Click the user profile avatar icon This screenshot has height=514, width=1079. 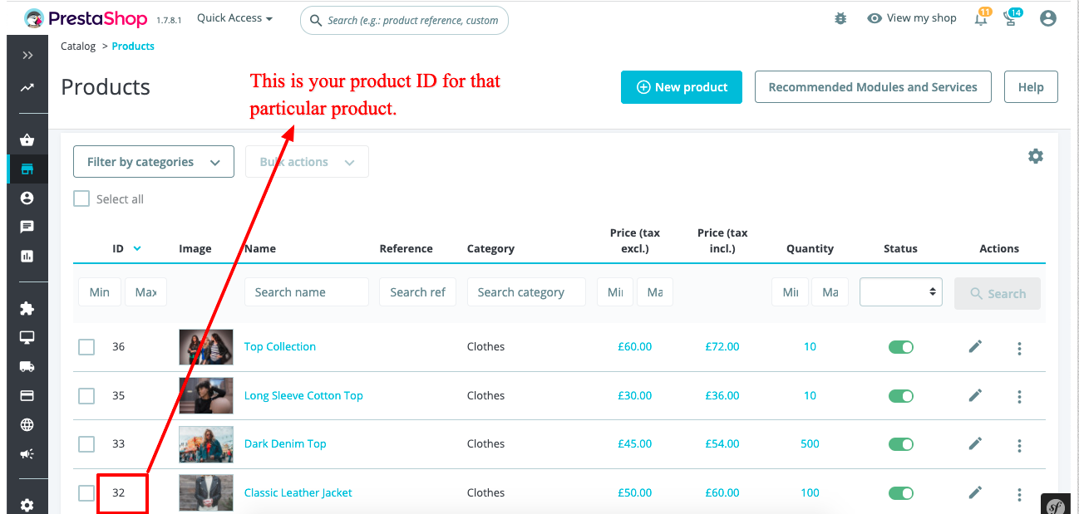[1047, 18]
